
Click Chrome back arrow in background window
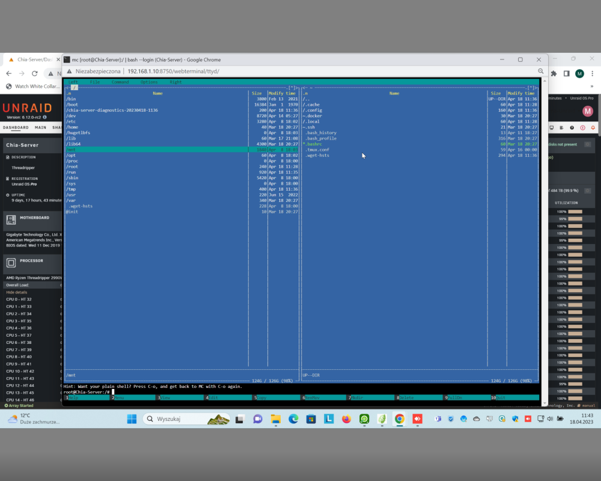point(9,73)
